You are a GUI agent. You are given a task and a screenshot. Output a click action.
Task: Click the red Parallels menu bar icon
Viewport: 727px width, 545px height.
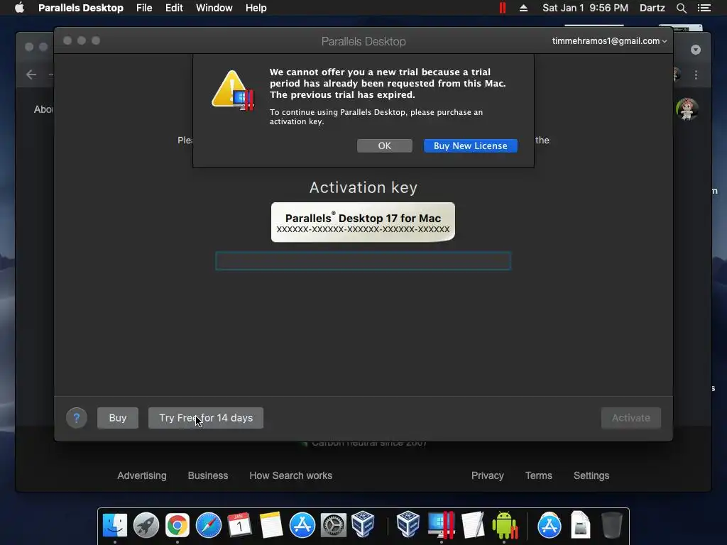[x=503, y=8]
